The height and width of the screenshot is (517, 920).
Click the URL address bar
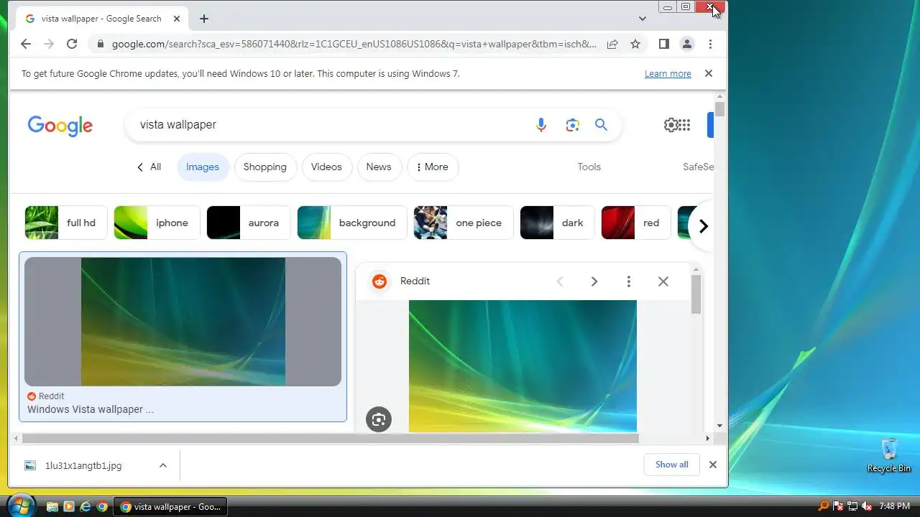(354, 44)
